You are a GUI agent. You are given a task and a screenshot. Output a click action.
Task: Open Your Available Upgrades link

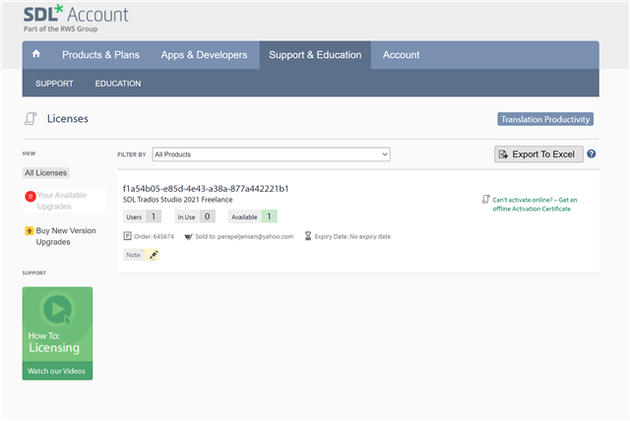[x=62, y=201]
